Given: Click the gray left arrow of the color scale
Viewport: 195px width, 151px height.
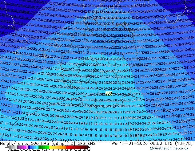Looking at the screenshot, I should click(x=7, y=147).
